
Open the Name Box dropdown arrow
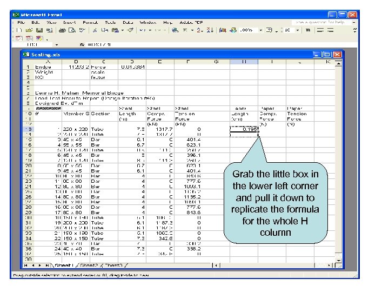(x=57, y=45)
